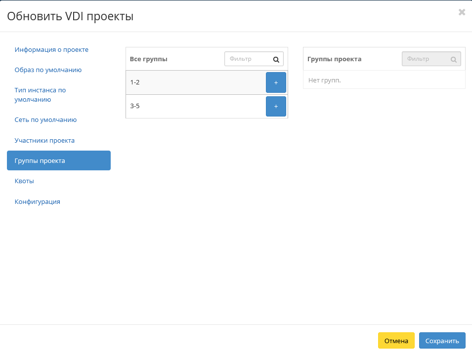Click the Группы проекта filter field
The image size is (472, 355).
426,59
